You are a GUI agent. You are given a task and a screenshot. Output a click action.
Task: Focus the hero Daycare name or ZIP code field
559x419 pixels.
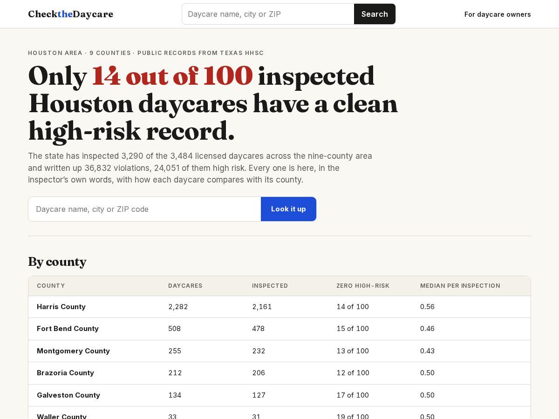[x=144, y=209]
